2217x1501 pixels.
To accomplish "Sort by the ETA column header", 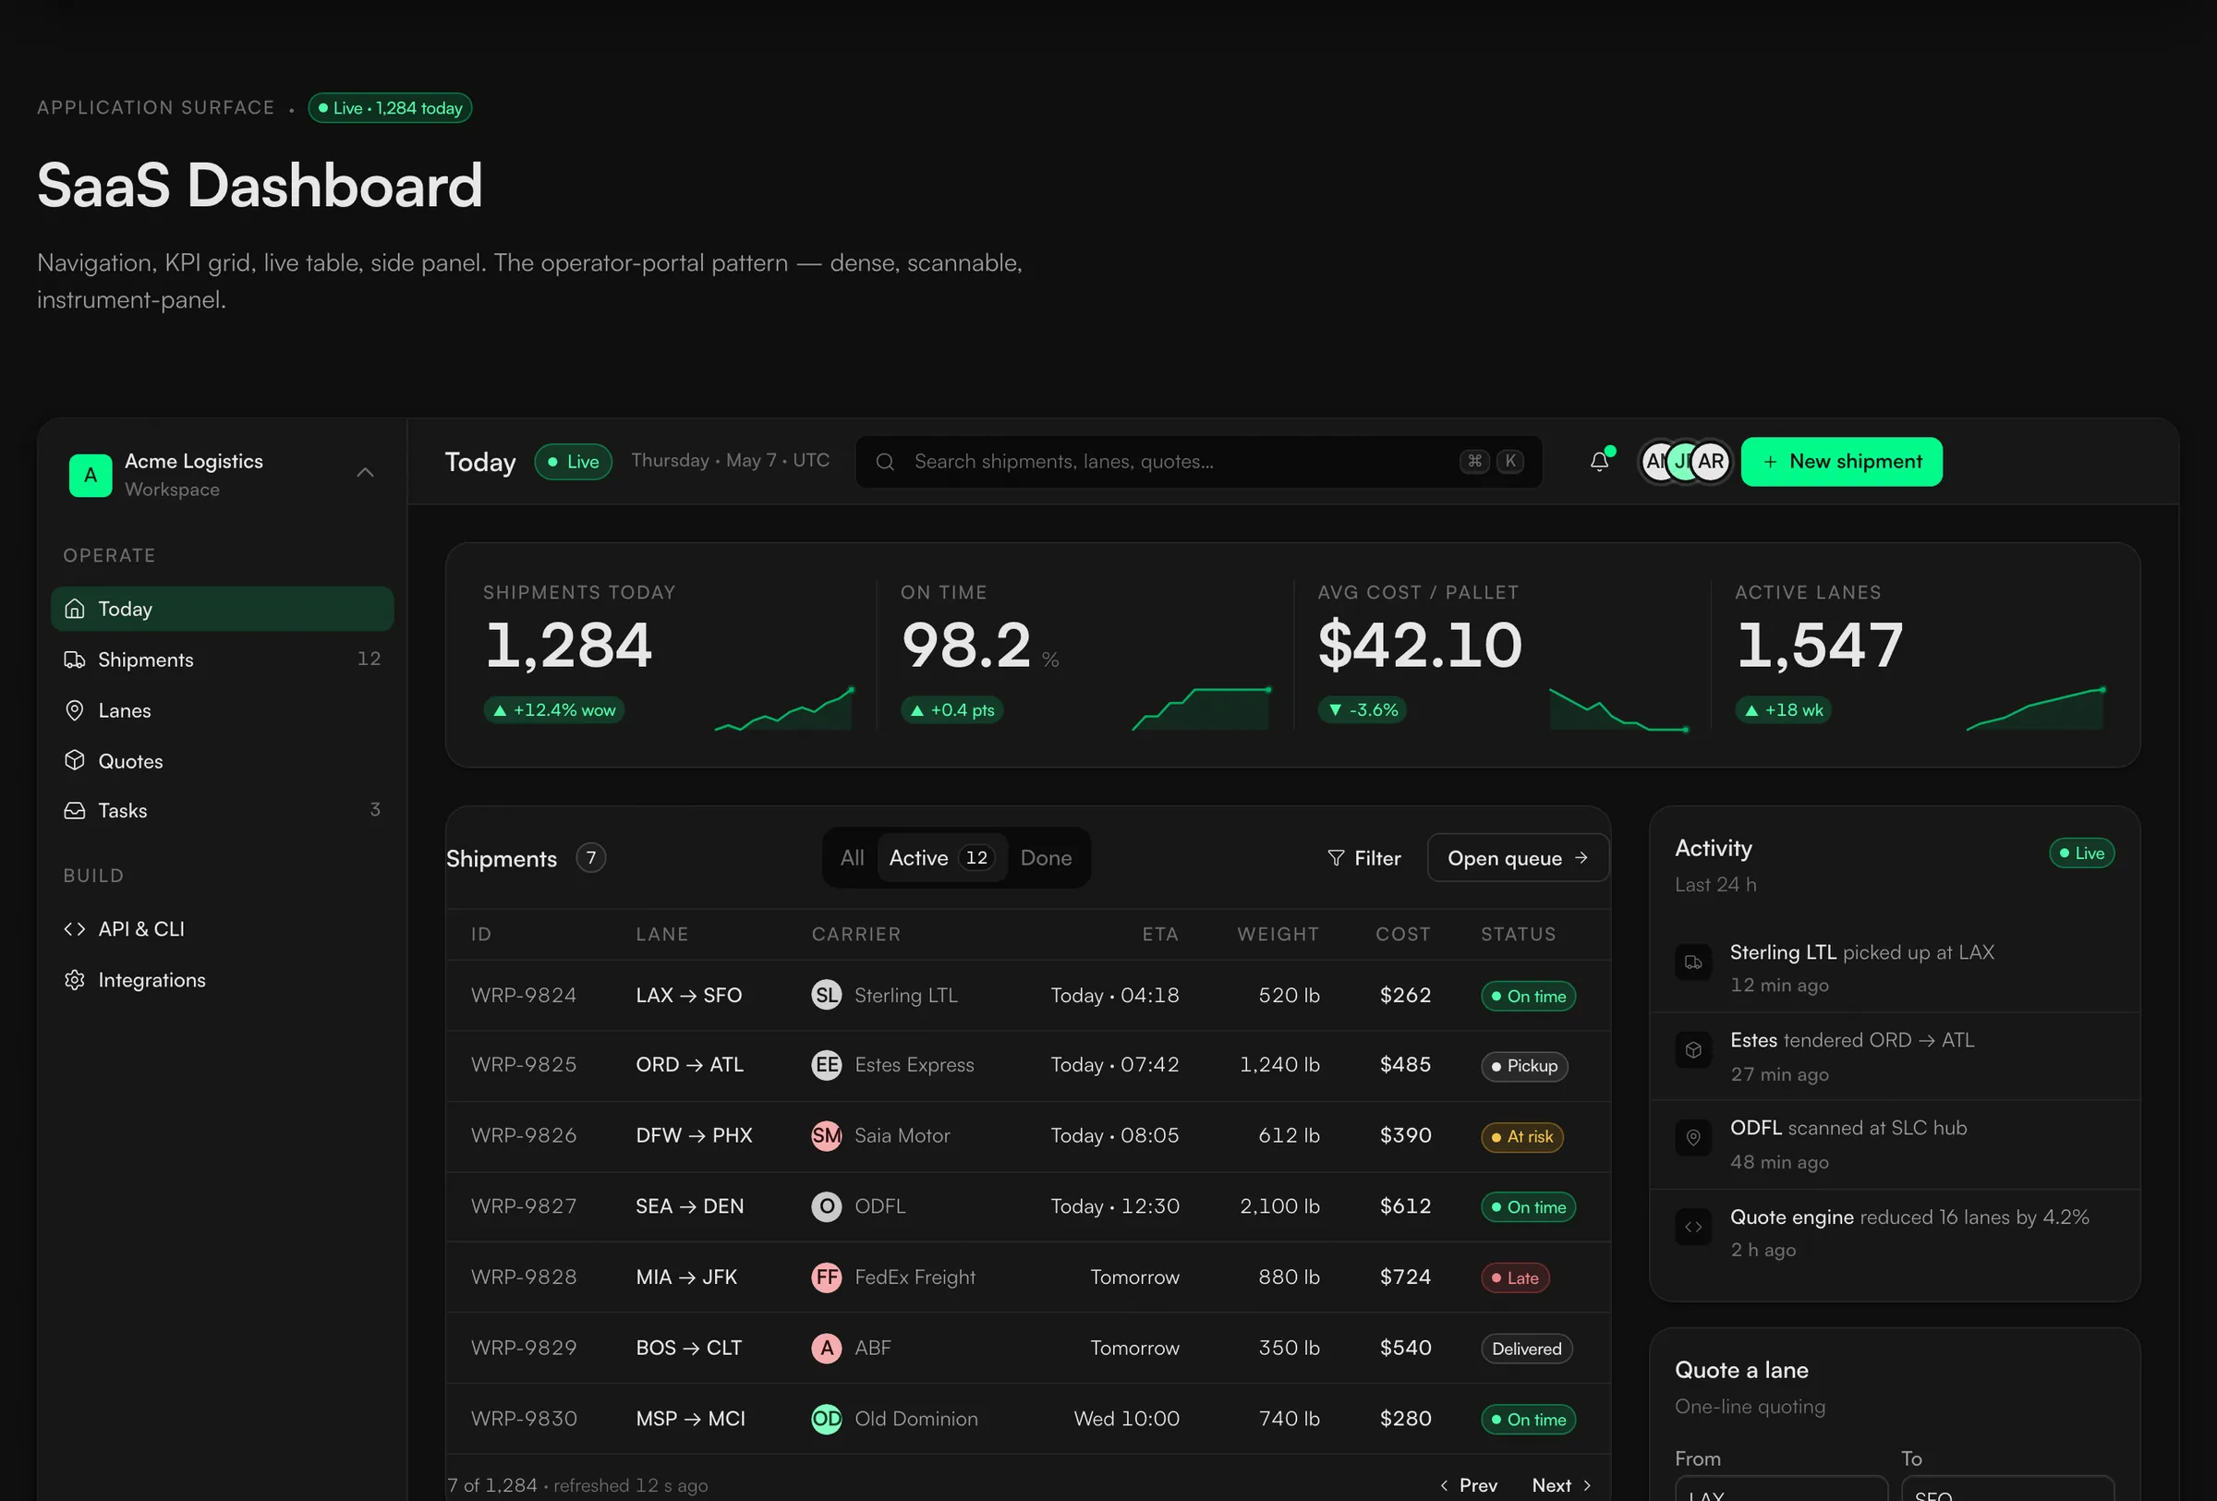I will 1160,934.
